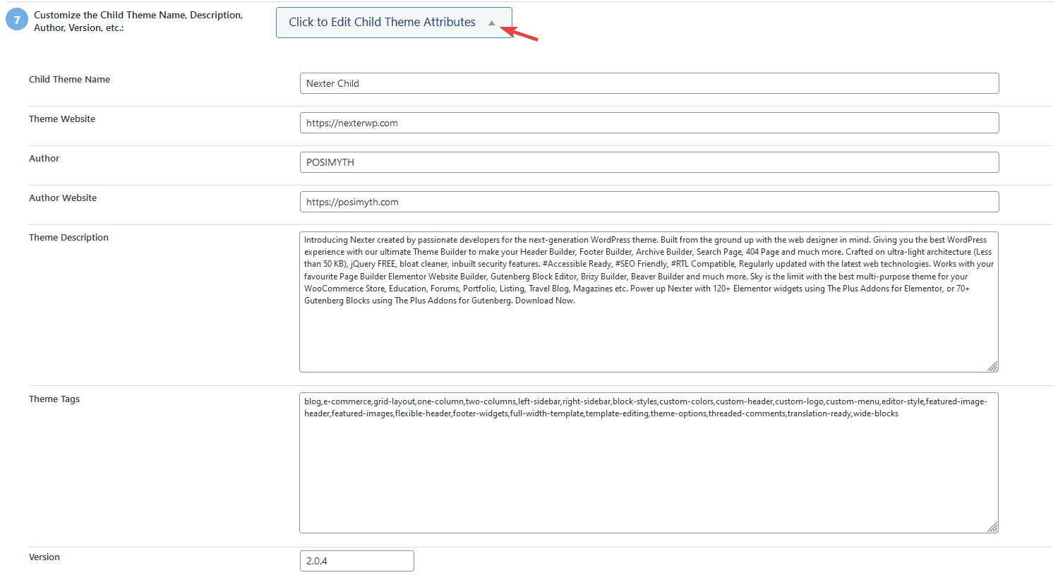Click the Child Theme Name input field

point(649,83)
